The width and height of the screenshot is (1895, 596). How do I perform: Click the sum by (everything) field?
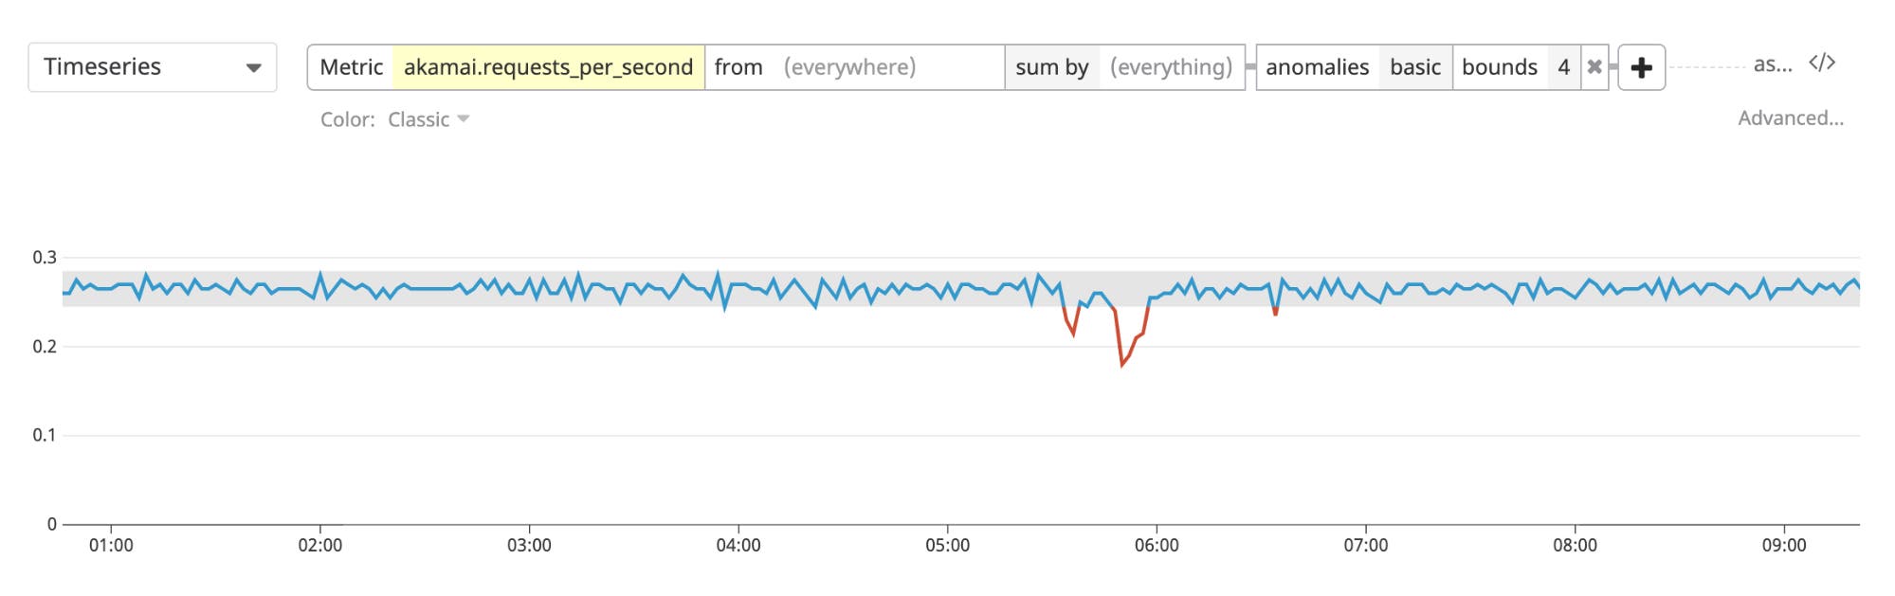1173,66
